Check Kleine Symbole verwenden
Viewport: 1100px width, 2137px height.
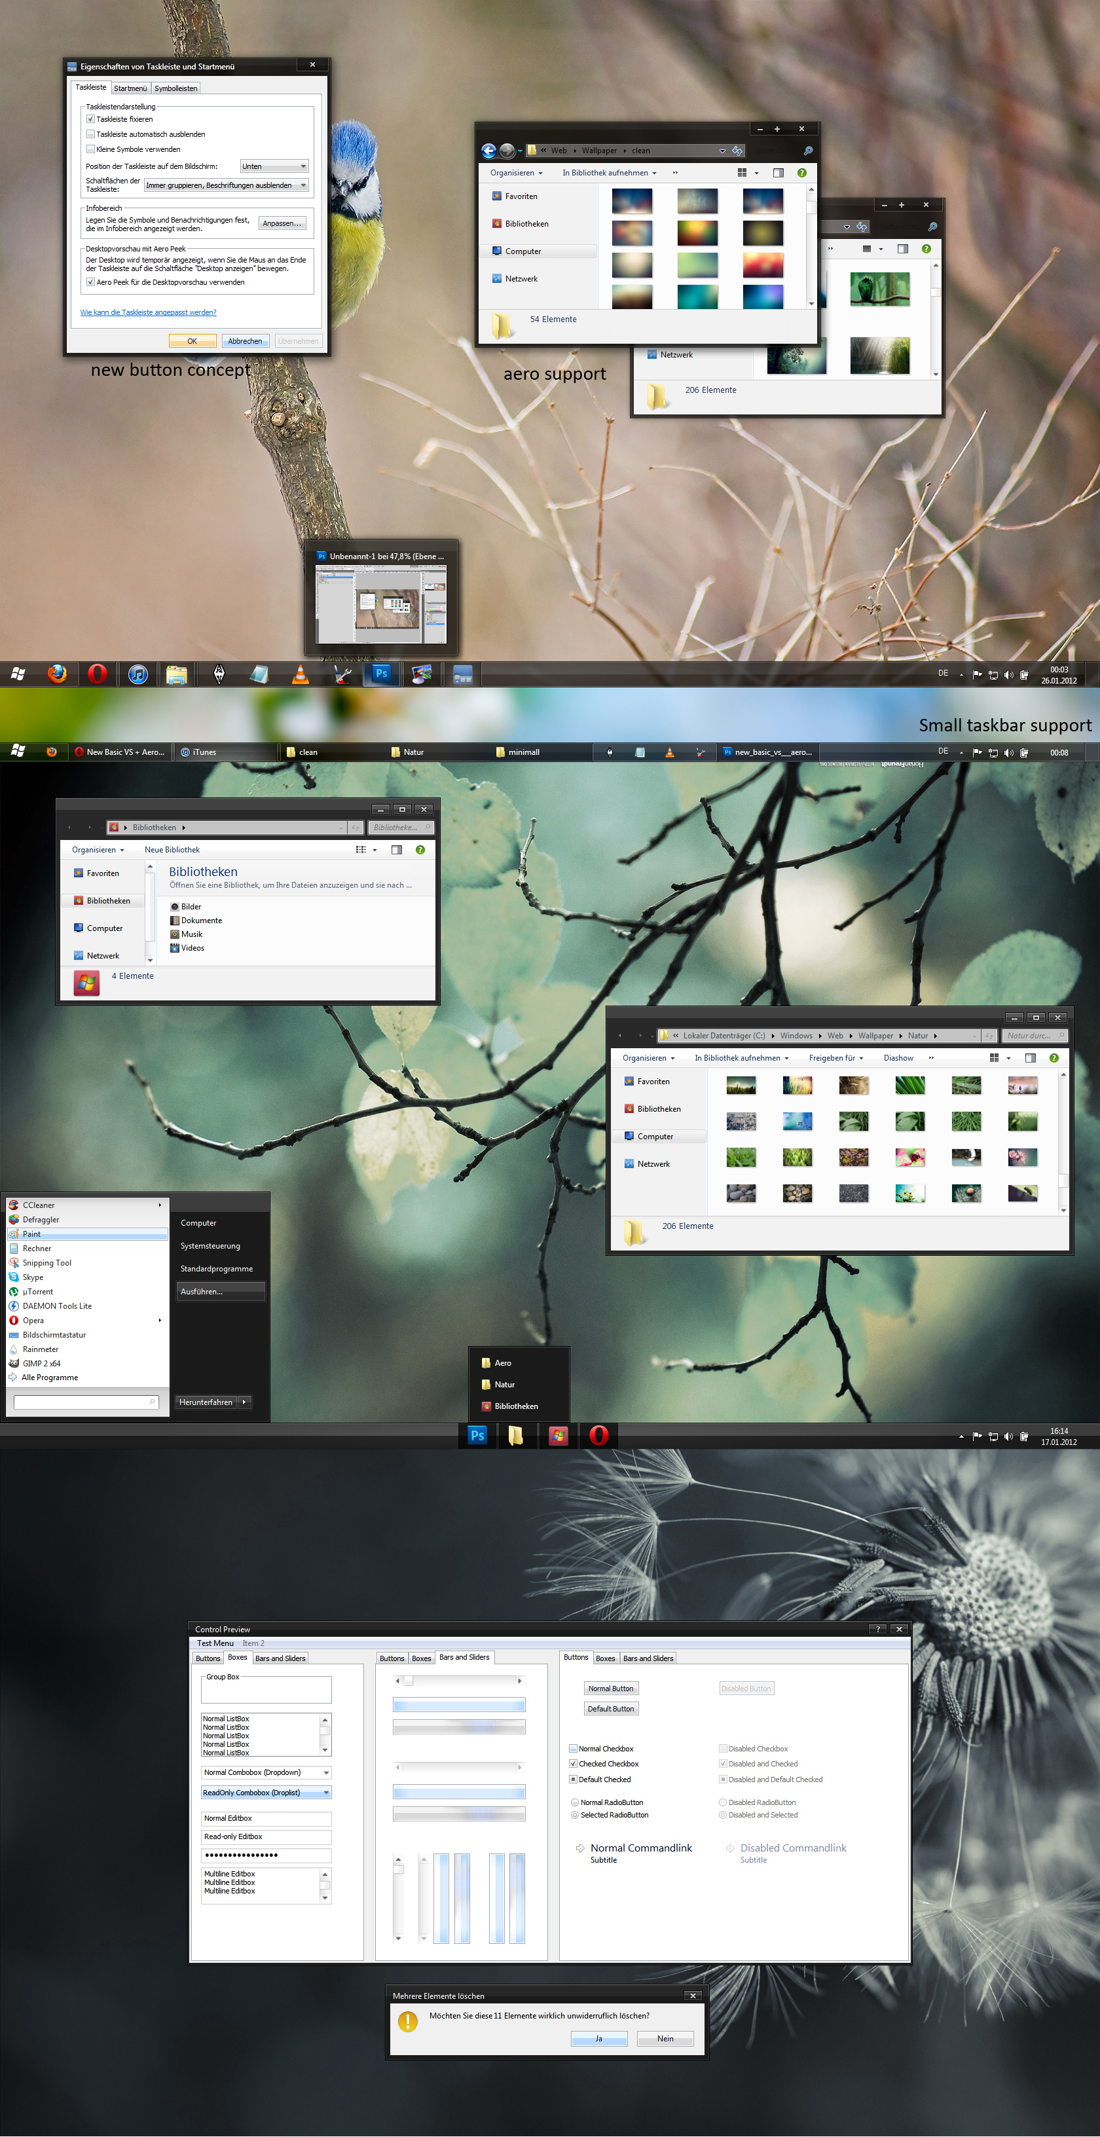[90, 149]
